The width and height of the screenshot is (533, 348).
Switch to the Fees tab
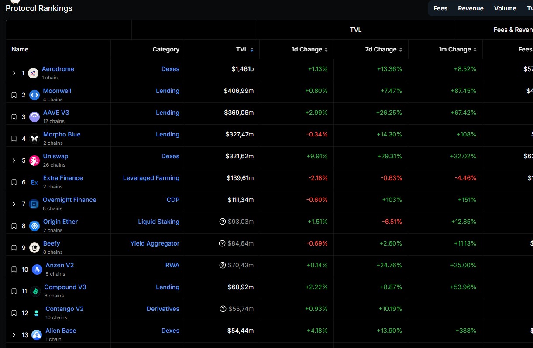click(440, 8)
